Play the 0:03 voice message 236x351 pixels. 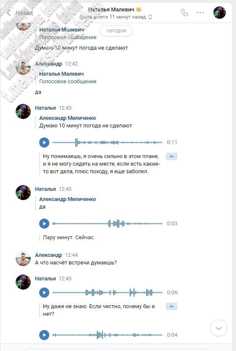pos(44,223)
